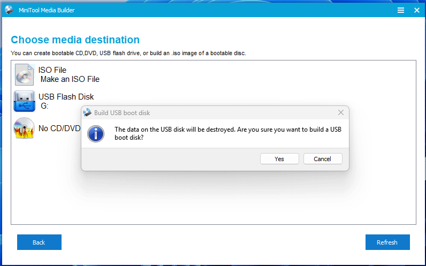The image size is (426, 266).
Task: Select the 'No CD/DVD' entry text
Action: (59, 128)
